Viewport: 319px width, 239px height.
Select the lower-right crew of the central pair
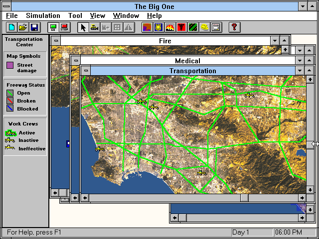(x=154, y=108)
